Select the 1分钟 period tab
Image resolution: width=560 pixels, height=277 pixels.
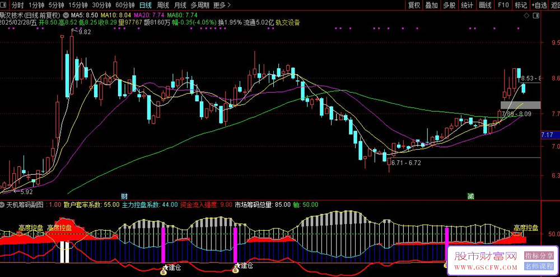point(36,5)
